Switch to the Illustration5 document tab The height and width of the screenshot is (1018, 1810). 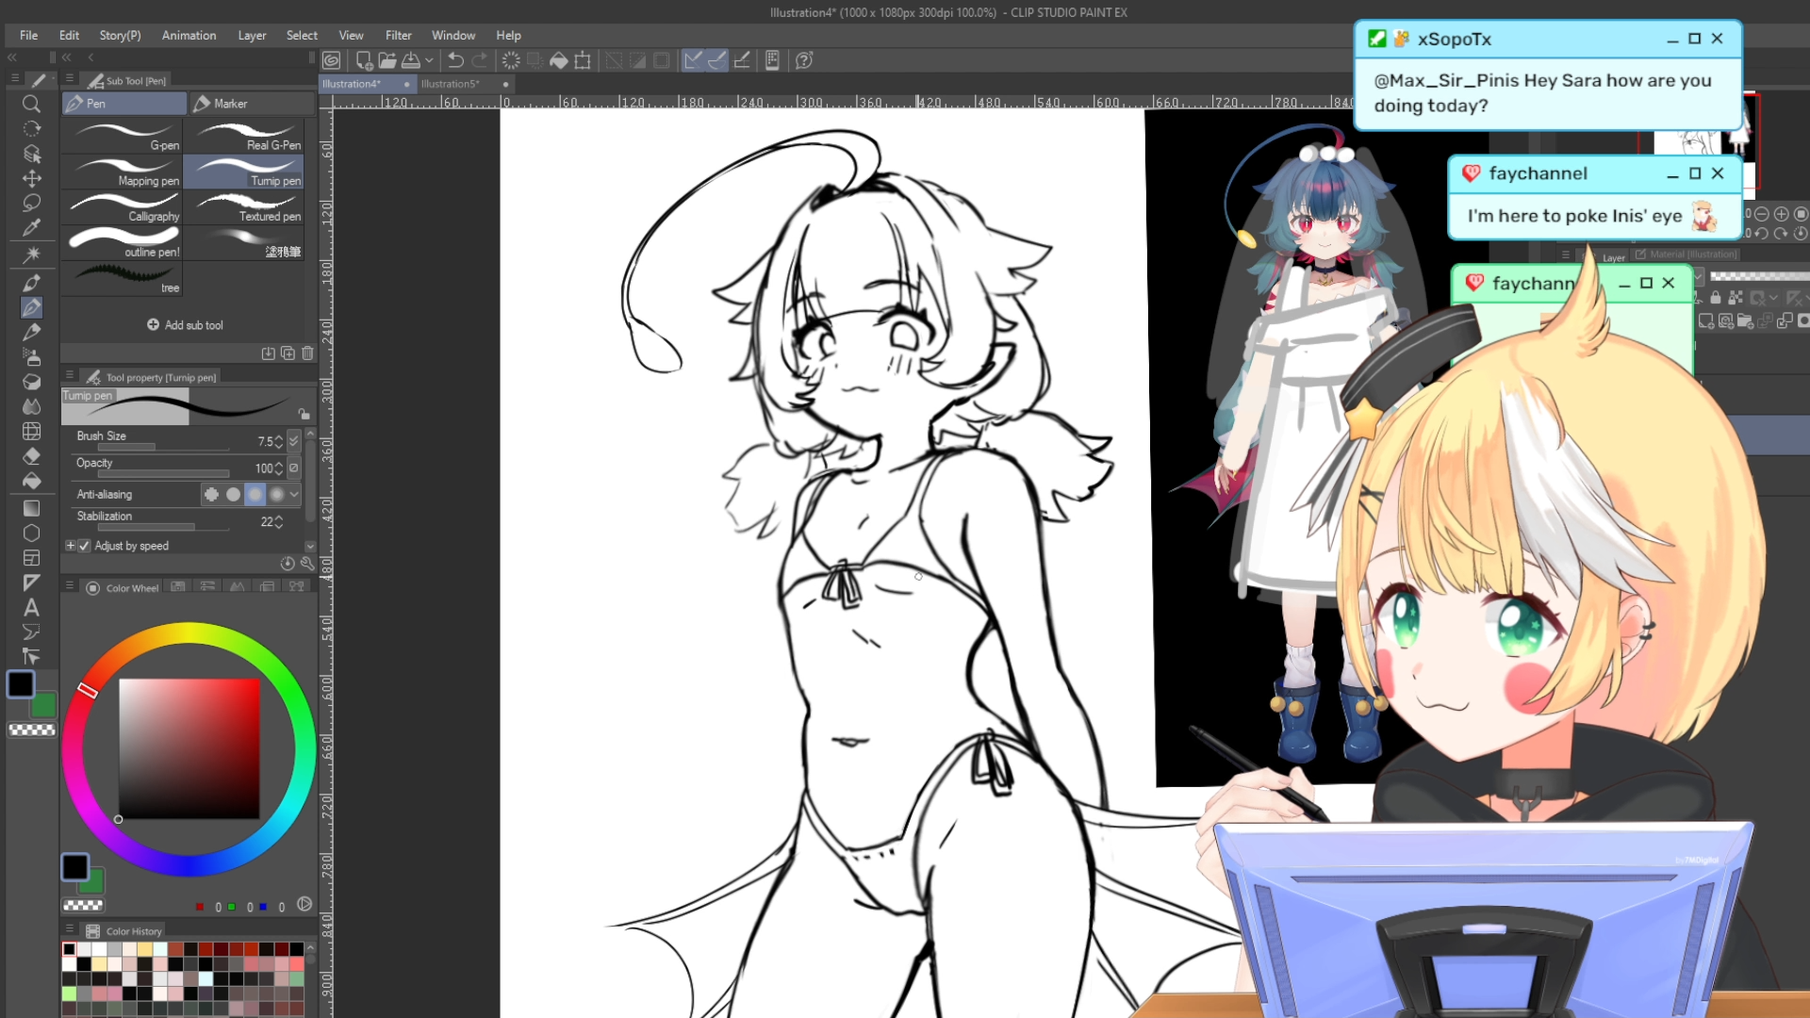pyautogui.click(x=451, y=84)
